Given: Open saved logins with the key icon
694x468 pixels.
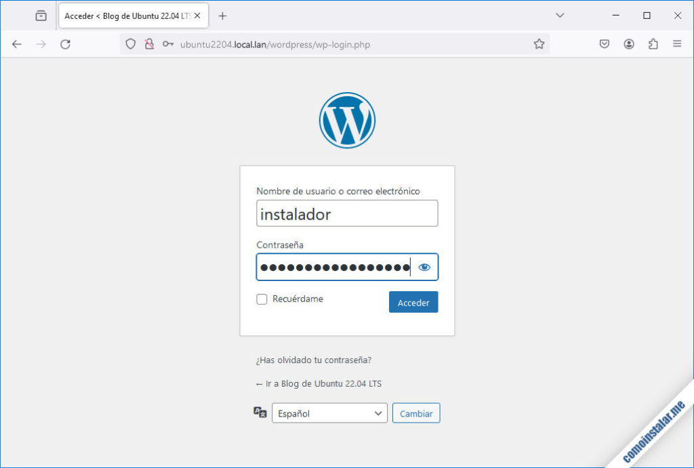Looking at the screenshot, I should [167, 43].
